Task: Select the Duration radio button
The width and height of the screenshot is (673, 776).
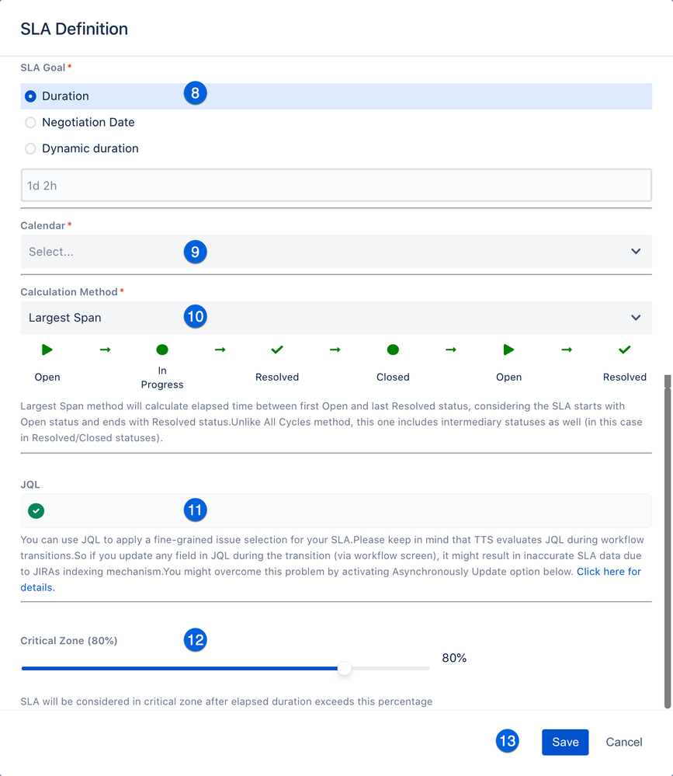Action: tap(30, 96)
